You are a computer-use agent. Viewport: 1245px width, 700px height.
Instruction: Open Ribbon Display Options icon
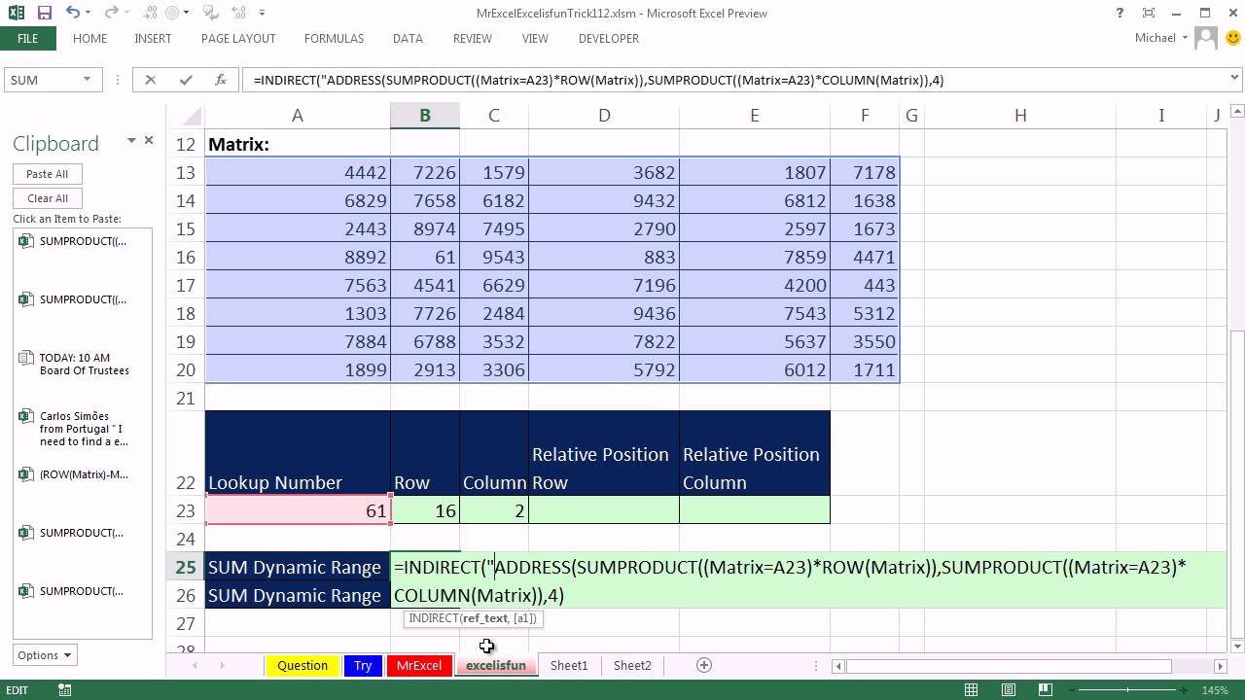[x=1149, y=13]
